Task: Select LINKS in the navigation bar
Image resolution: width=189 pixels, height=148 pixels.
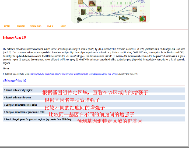Action: tap(50, 27)
